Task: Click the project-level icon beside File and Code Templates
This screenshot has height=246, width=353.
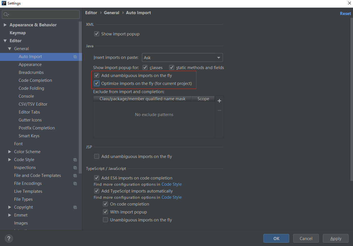Action: (x=75, y=176)
